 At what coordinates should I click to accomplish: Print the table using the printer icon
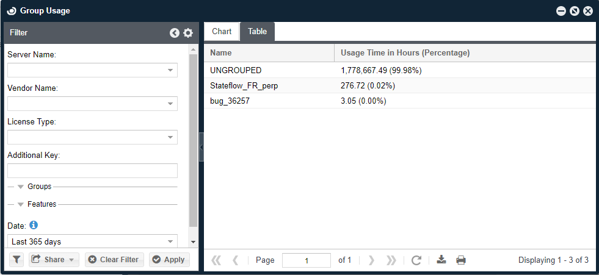[x=461, y=260]
